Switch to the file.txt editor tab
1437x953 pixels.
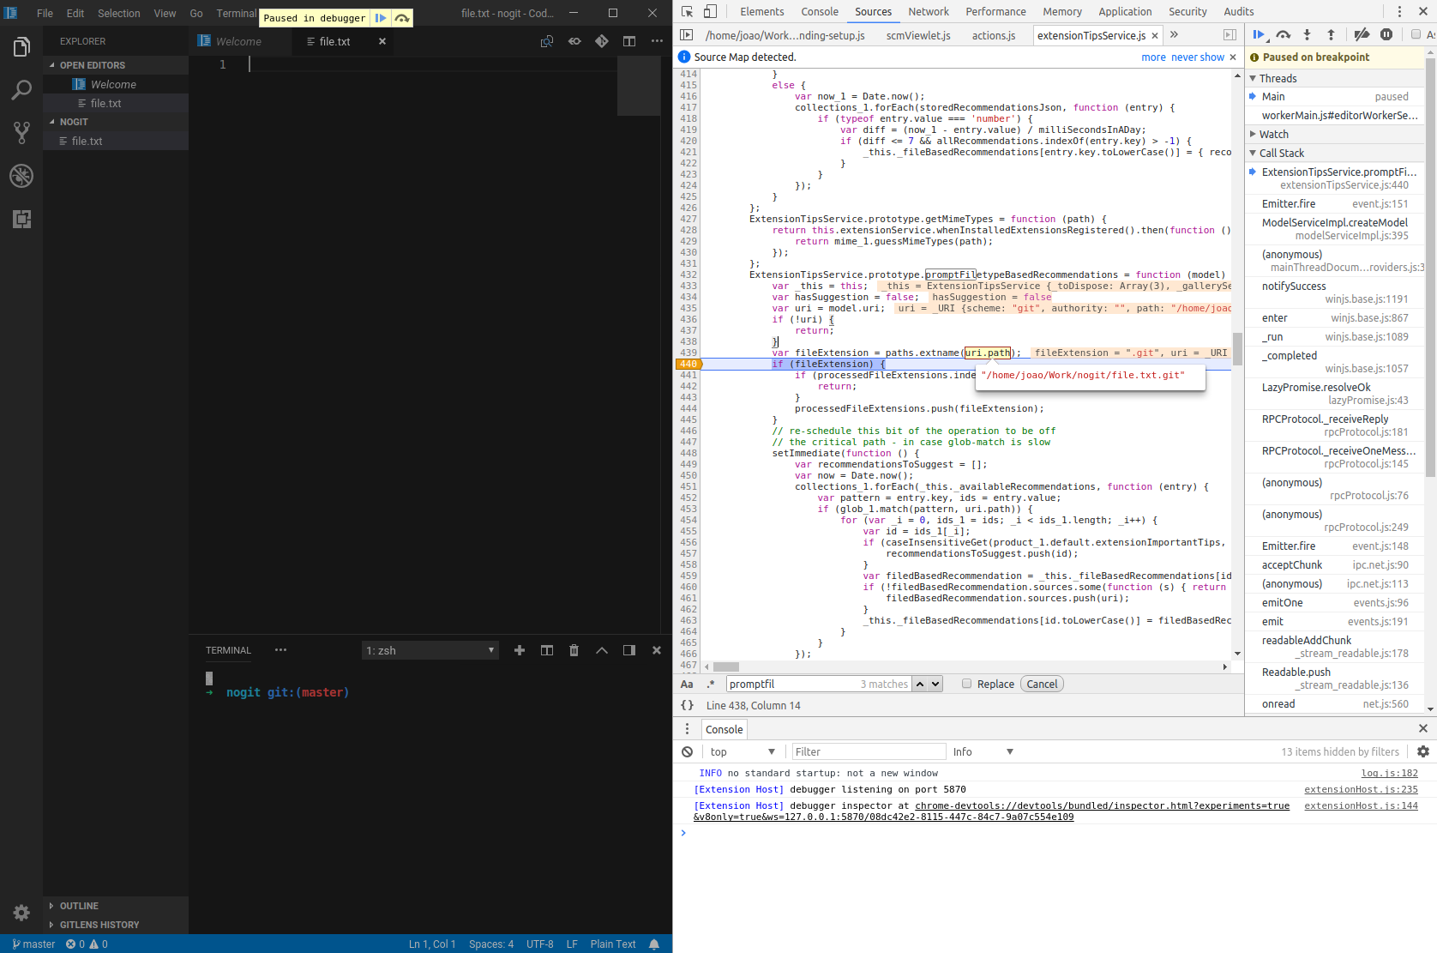pyautogui.click(x=335, y=40)
